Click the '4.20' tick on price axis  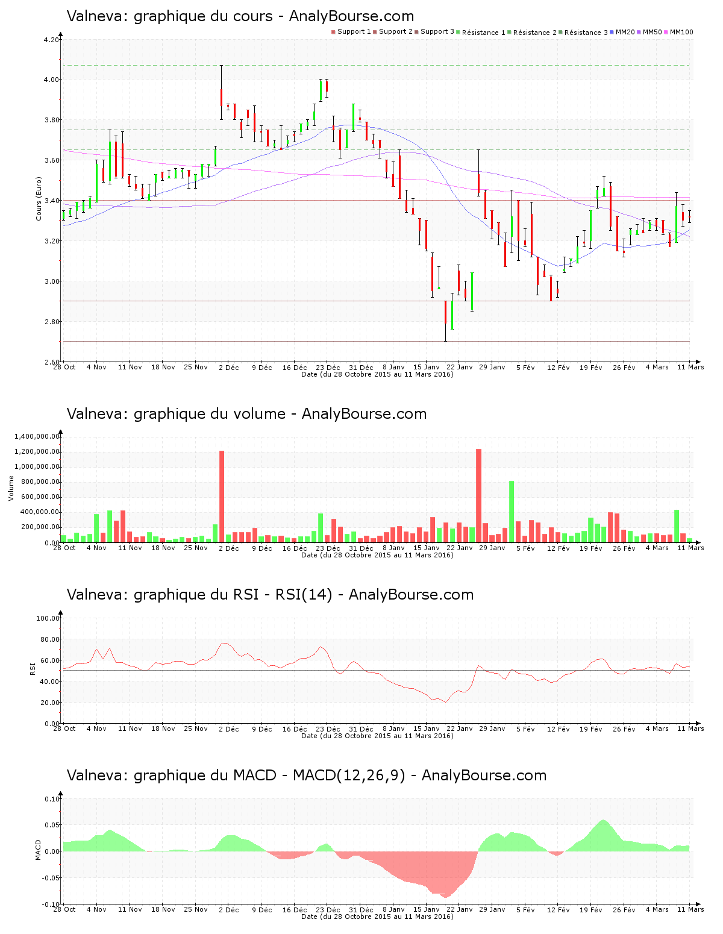pos(51,40)
